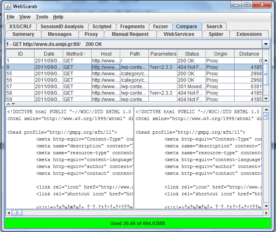Click the WebScarab Java title bar icon
Viewport: 276px width, 232px height.
tap(8, 6)
